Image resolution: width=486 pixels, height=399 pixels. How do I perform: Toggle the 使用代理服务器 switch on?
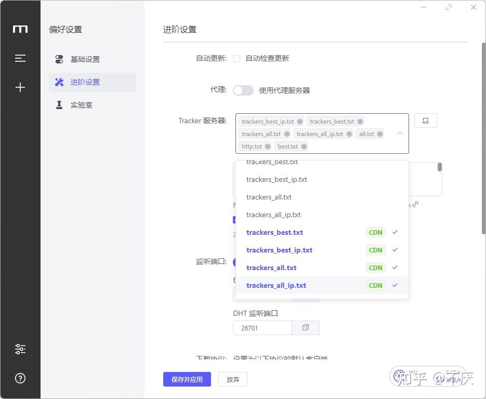[243, 90]
